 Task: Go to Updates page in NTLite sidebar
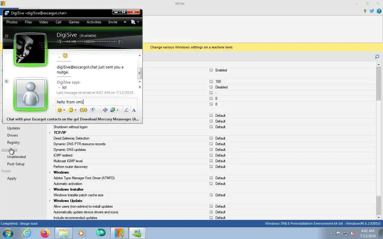pyautogui.click(x=13, y=128)
